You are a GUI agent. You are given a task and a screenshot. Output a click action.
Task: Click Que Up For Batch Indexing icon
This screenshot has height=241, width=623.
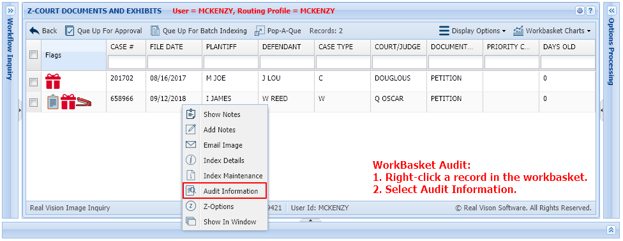tap(155, 31)
